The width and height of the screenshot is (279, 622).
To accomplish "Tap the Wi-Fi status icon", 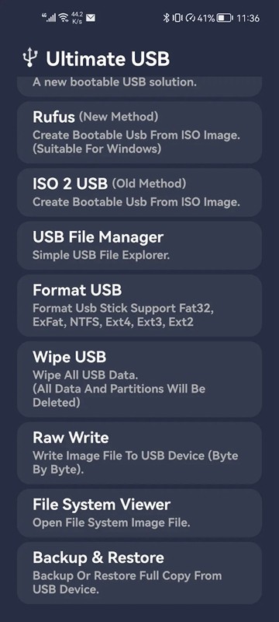I will pyautogui.click(x=64, y=18).
